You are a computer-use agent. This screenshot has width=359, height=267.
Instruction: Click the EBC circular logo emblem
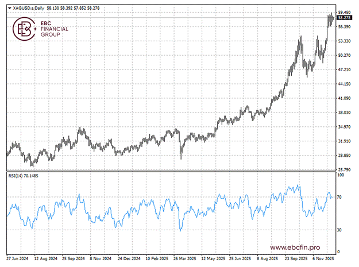[25, 29]
